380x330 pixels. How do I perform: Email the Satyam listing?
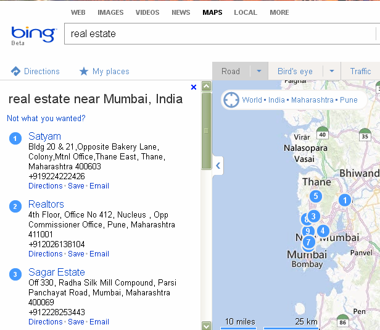99,186
